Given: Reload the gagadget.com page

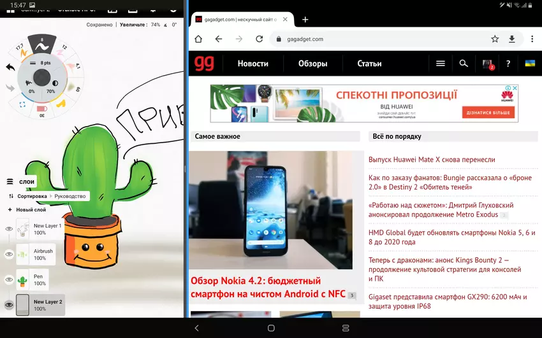Looking at the screenshot, I should click(259, 39).
